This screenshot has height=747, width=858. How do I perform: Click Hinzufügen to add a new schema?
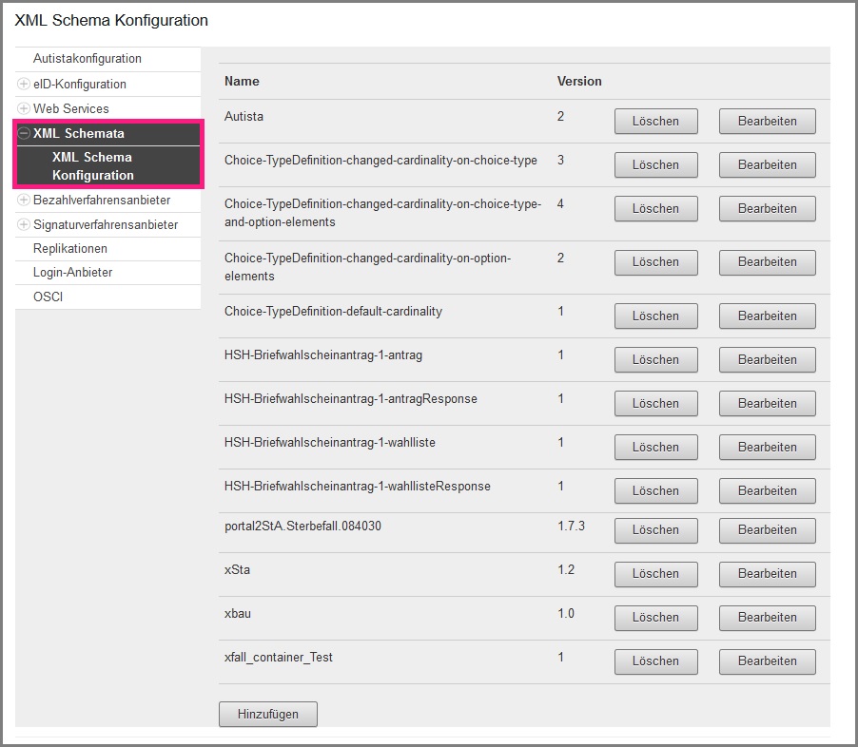267,714
